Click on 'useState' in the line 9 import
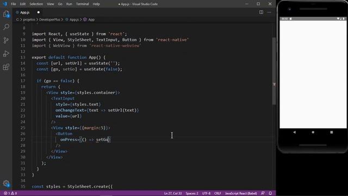The height and width of the screenshot is (196, 348). (x=79, y=34)
